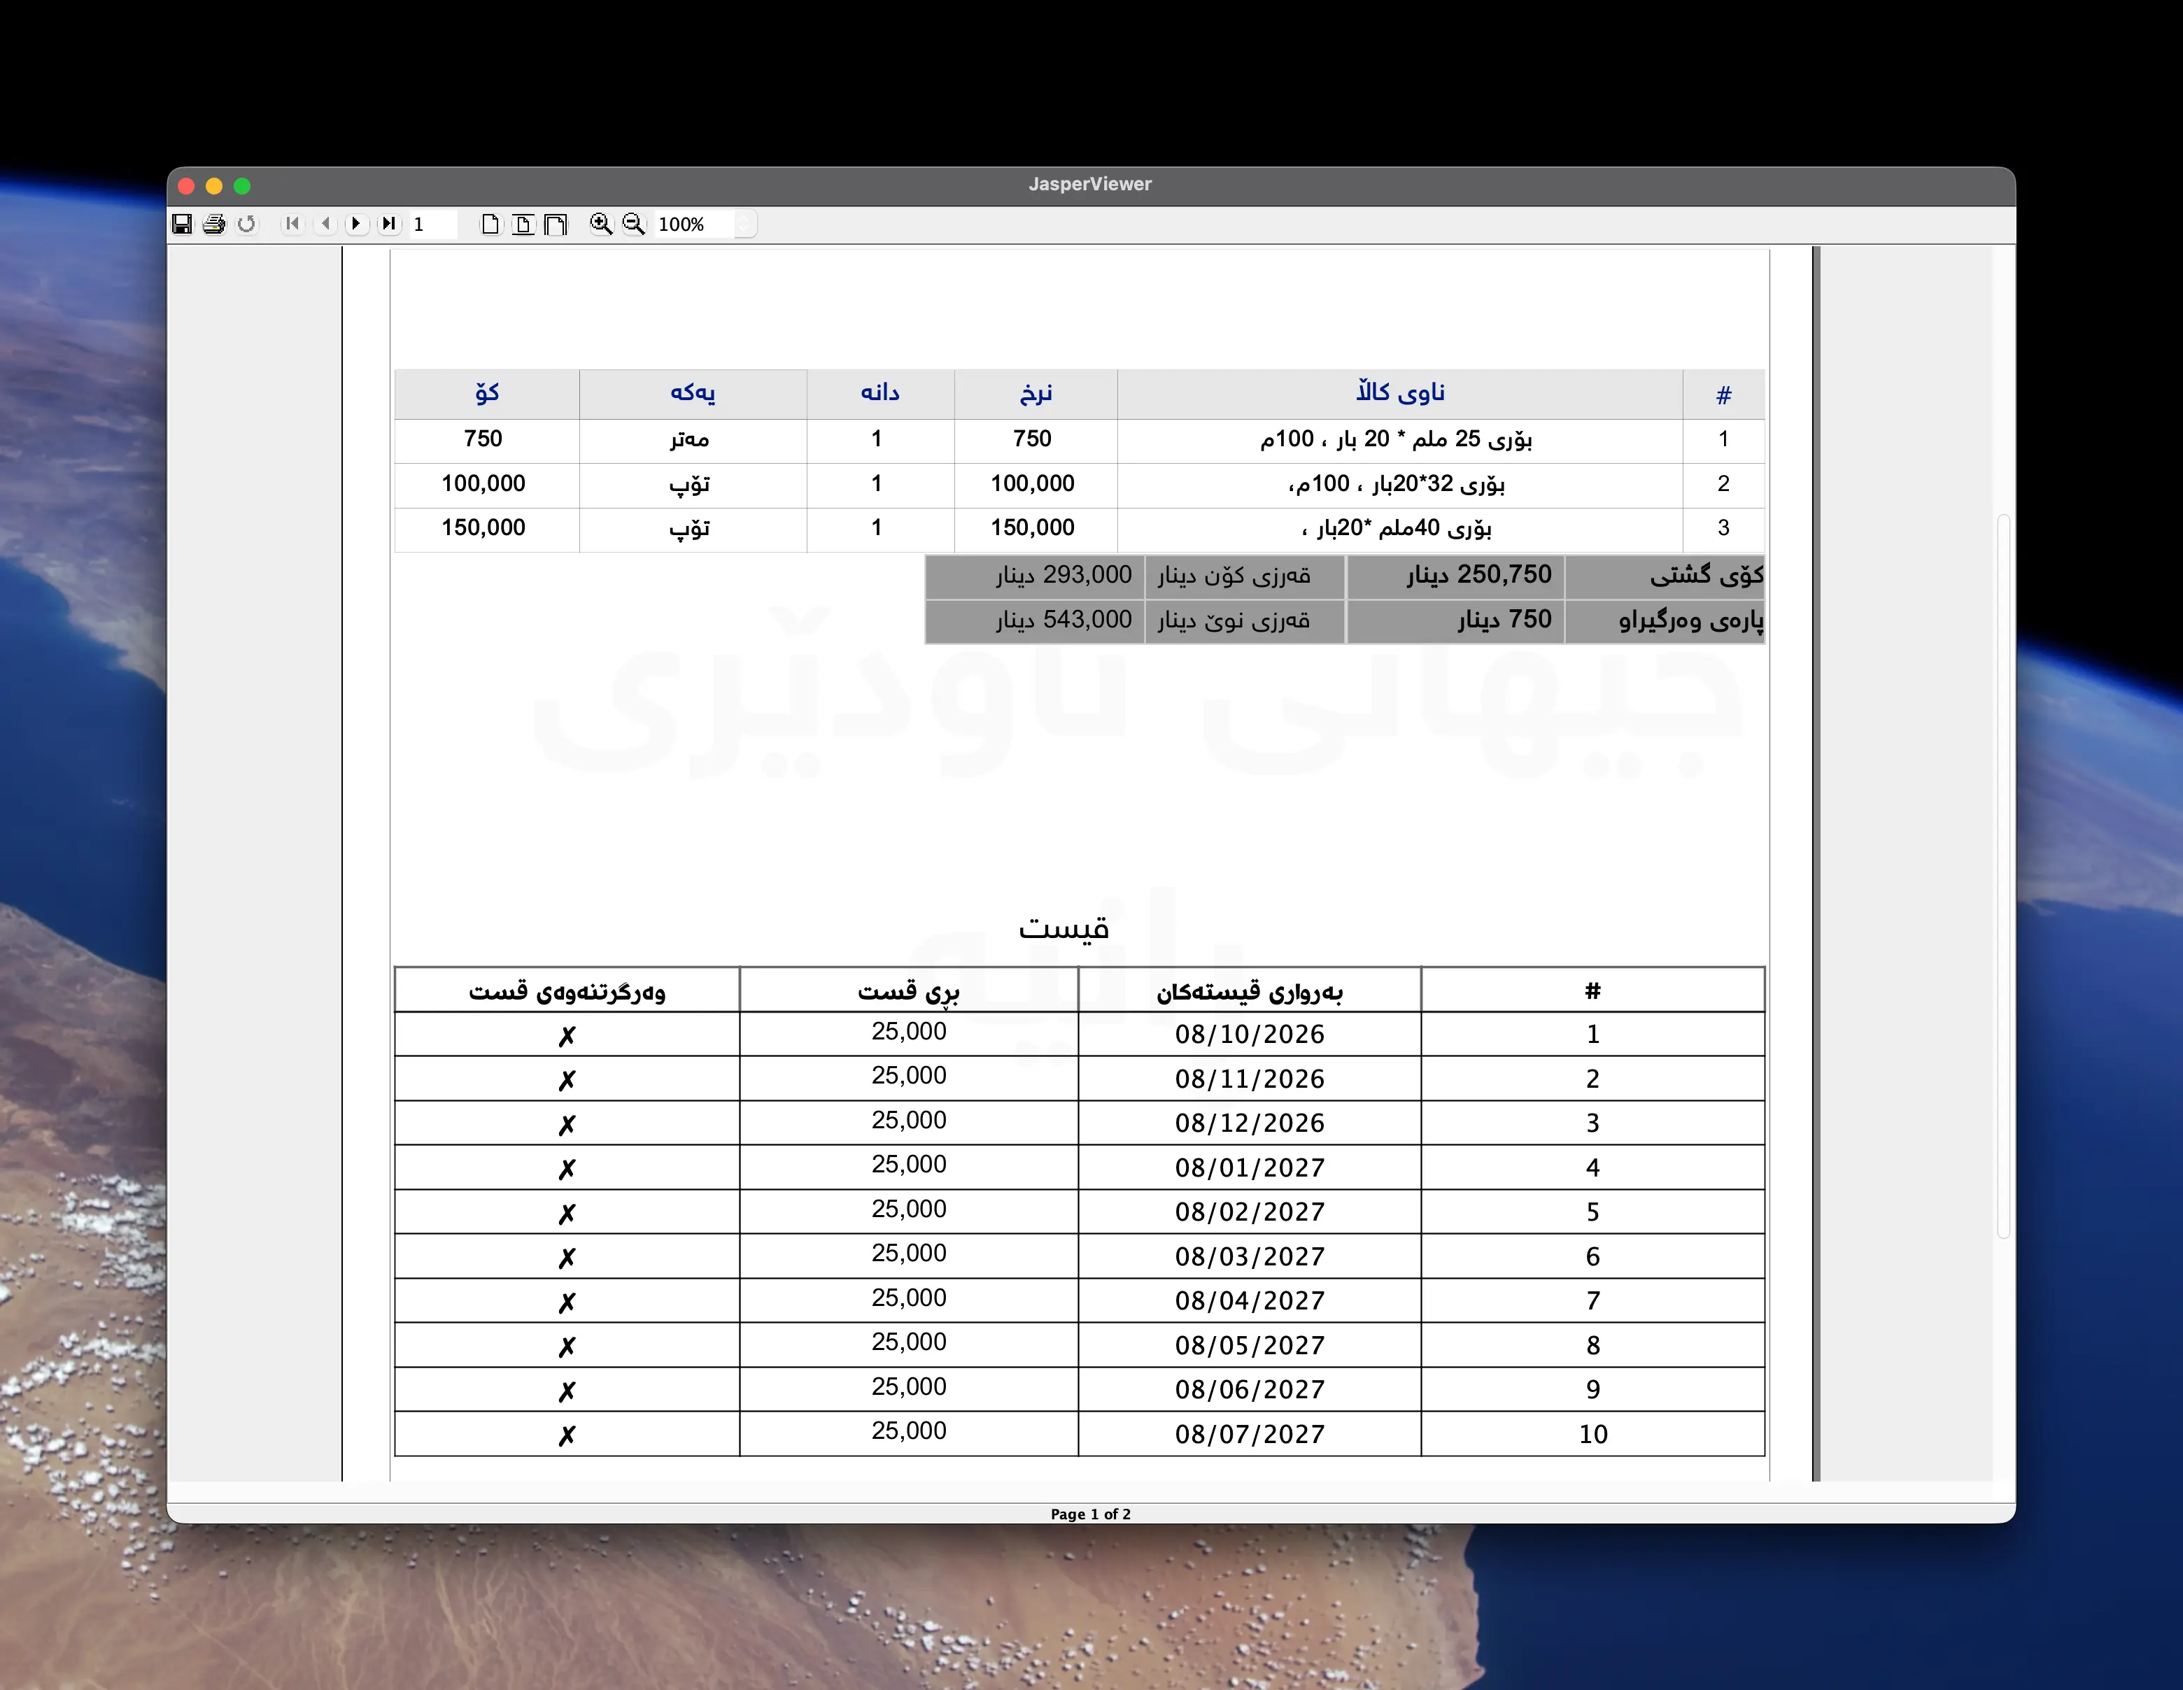Screen dimensions: 2183x1690
Task: Click the Reload report circular arrow icon
Action: (x=247, y=224)
